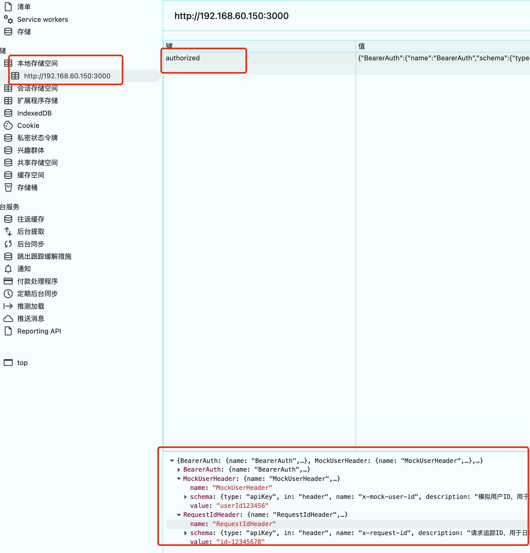The width and height of the screenshot is (530, 553).
Task: Click the 后台同步 sync icon
Action: tap(8, 244)
